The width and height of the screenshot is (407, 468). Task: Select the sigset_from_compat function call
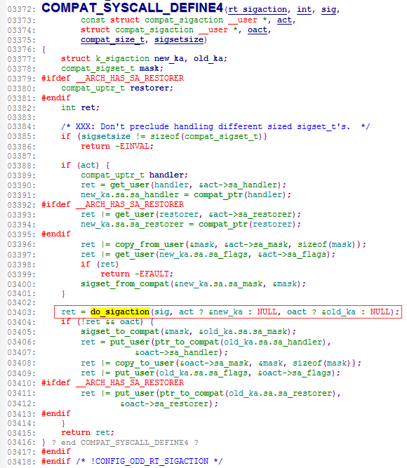125,284
